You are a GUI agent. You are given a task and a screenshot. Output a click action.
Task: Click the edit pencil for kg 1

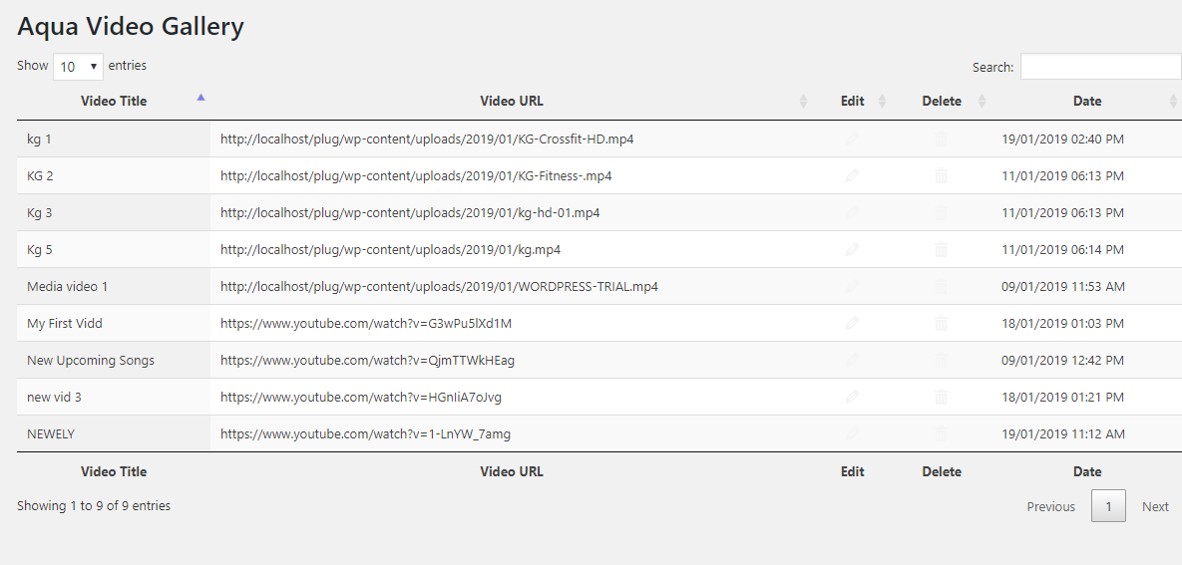pos(852,140)
